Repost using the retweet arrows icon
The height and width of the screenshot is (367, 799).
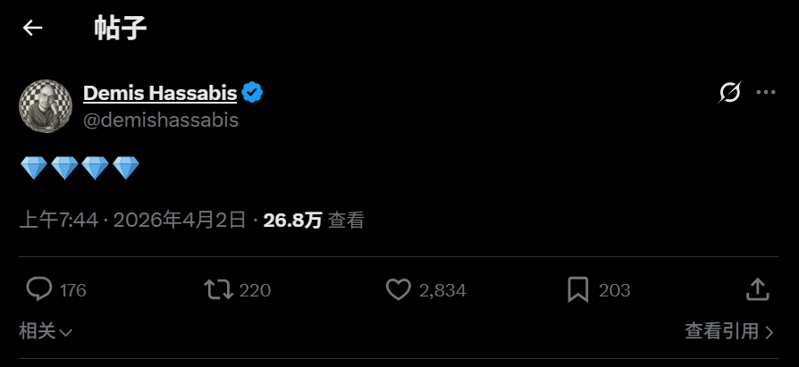coord(219,289)
